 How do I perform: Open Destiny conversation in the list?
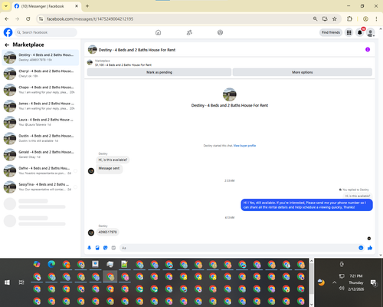[x=41, y=58]
